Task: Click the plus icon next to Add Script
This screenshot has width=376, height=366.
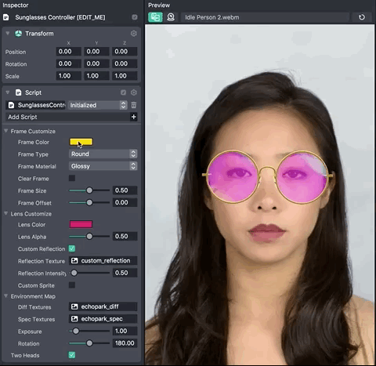Action: point(134,117)
